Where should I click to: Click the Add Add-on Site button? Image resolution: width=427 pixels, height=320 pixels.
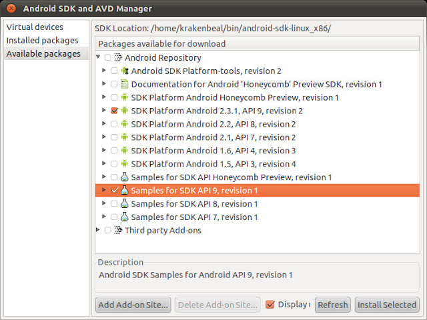[133, 305]
